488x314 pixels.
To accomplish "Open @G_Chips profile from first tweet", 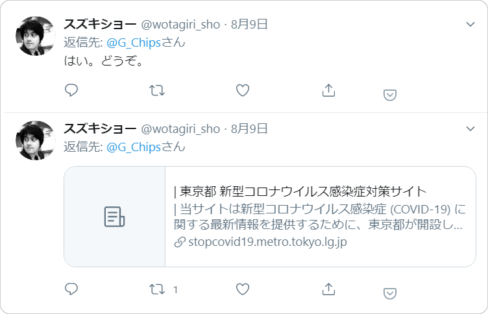I will click(134, 43).
